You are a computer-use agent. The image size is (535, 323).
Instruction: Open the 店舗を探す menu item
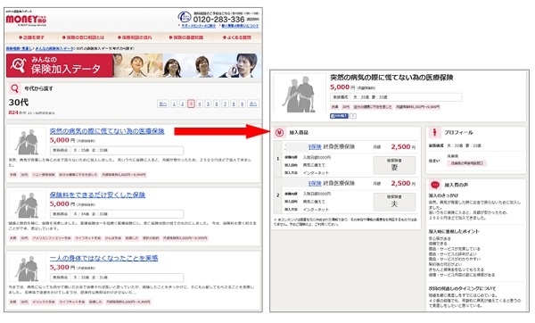pyautogui.click(x=31, y=37)
